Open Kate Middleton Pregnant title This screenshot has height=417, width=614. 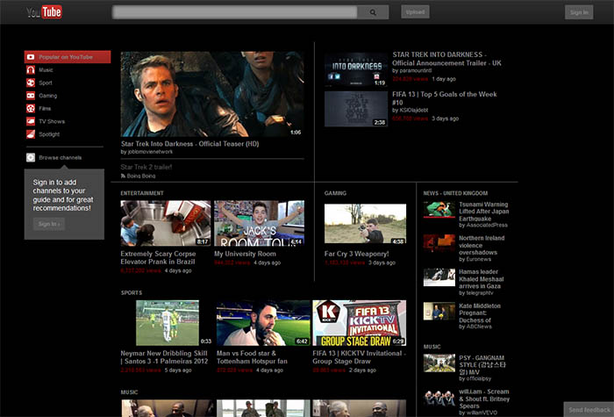click(x=480, y=313)
